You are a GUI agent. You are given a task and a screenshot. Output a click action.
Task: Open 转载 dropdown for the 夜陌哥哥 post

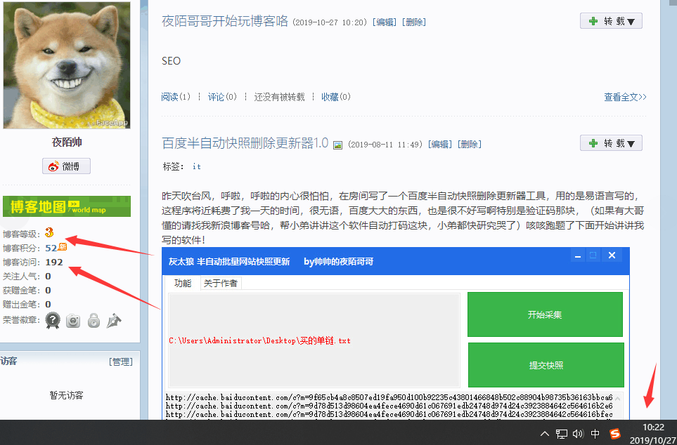[x=611, y=21]
